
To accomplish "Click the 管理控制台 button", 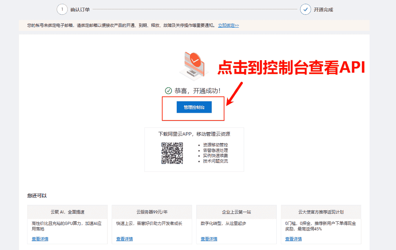I will tap(194, 107).
